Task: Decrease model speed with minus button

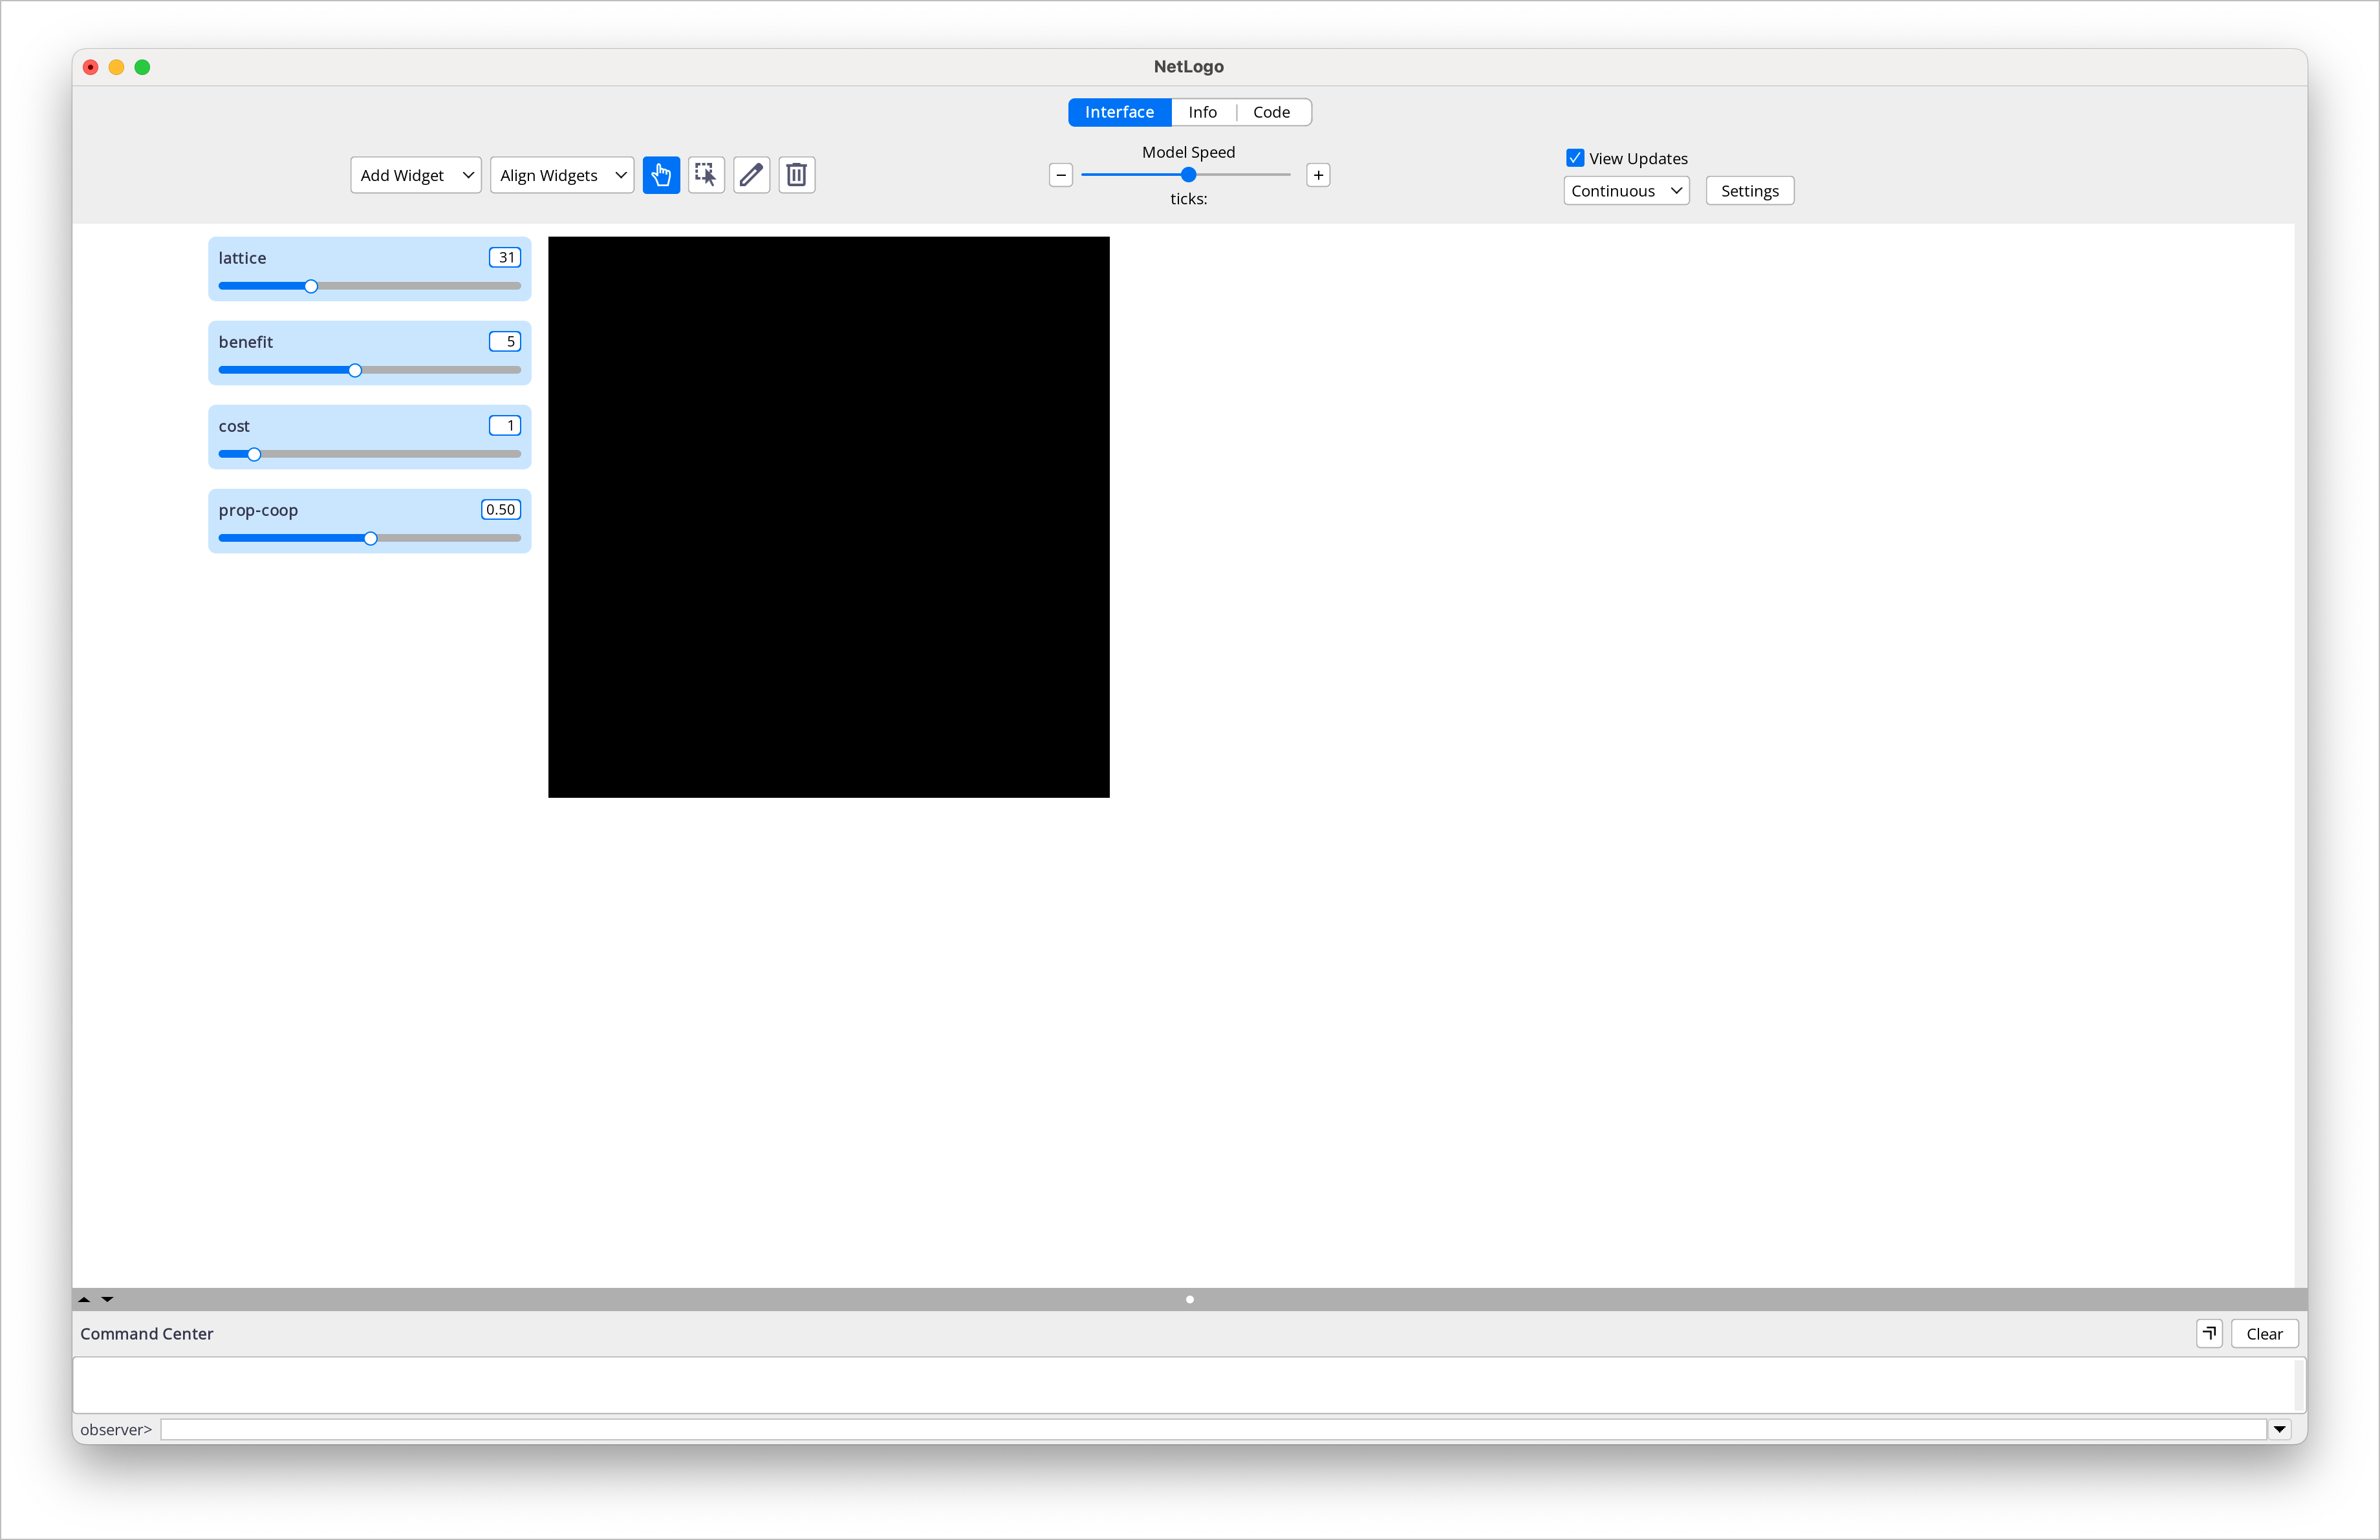Action: 1061,175
